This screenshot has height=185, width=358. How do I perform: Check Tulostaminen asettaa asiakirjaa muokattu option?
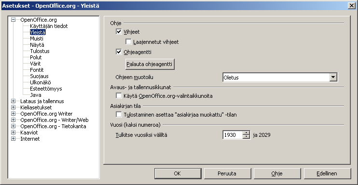point(119,115)
